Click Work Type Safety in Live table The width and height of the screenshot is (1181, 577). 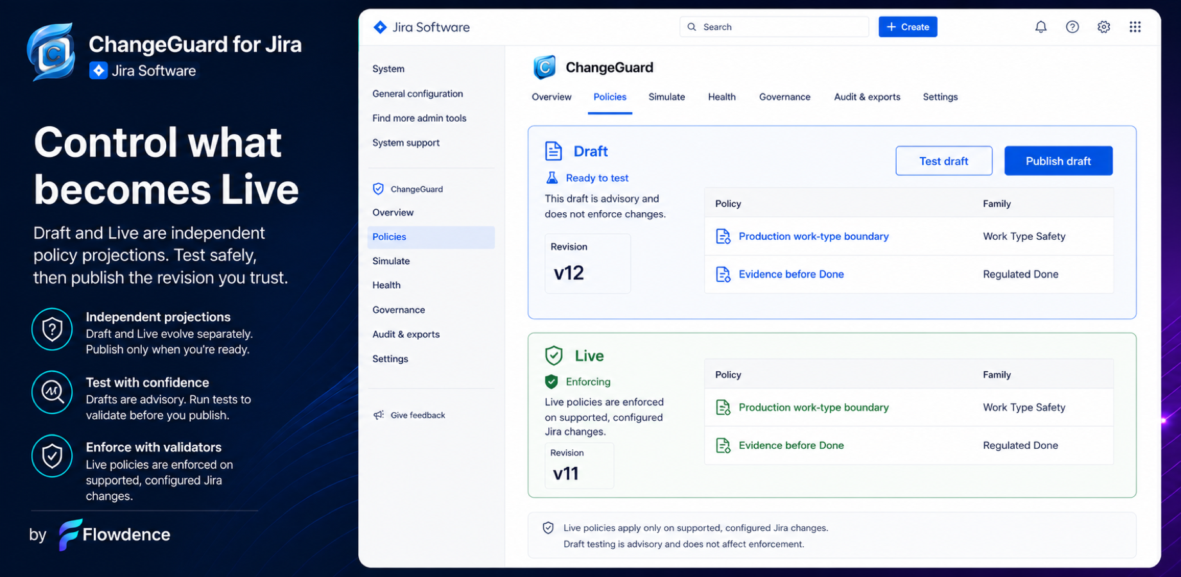coord(1024,408)
